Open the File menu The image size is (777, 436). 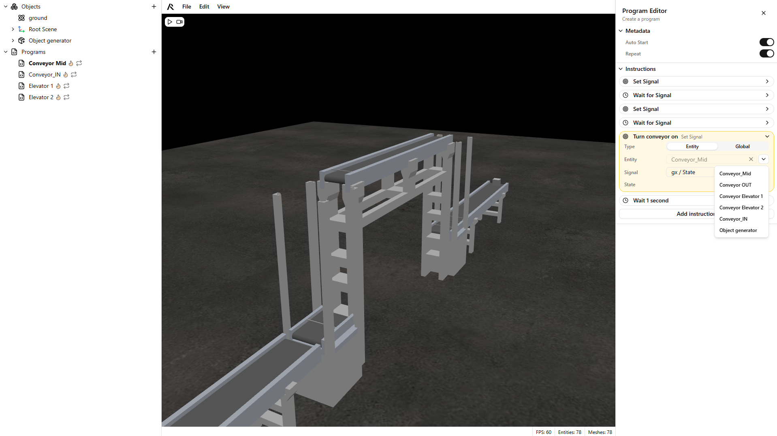[186, 6]
